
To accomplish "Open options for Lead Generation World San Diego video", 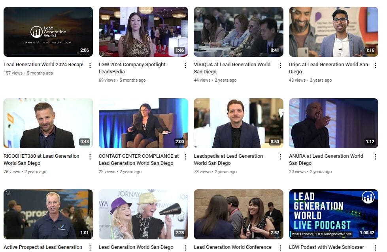I will [x=185, y=248].
